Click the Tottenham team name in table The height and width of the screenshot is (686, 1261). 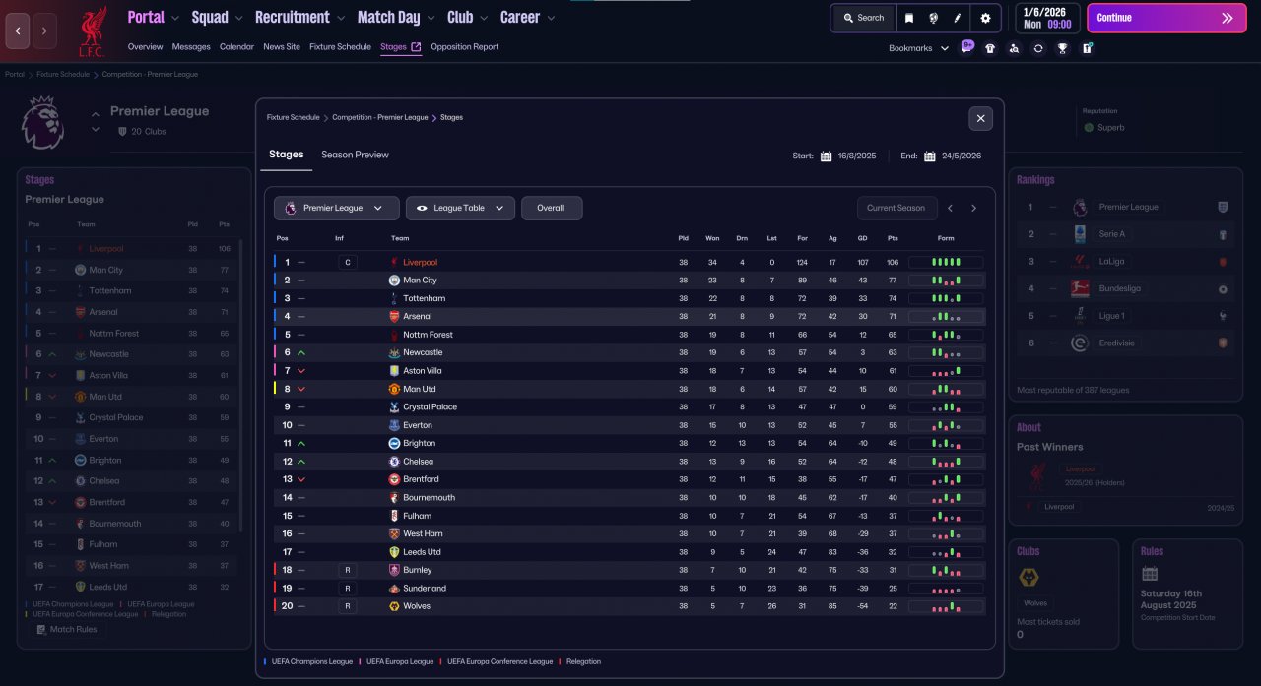point(424,298)
